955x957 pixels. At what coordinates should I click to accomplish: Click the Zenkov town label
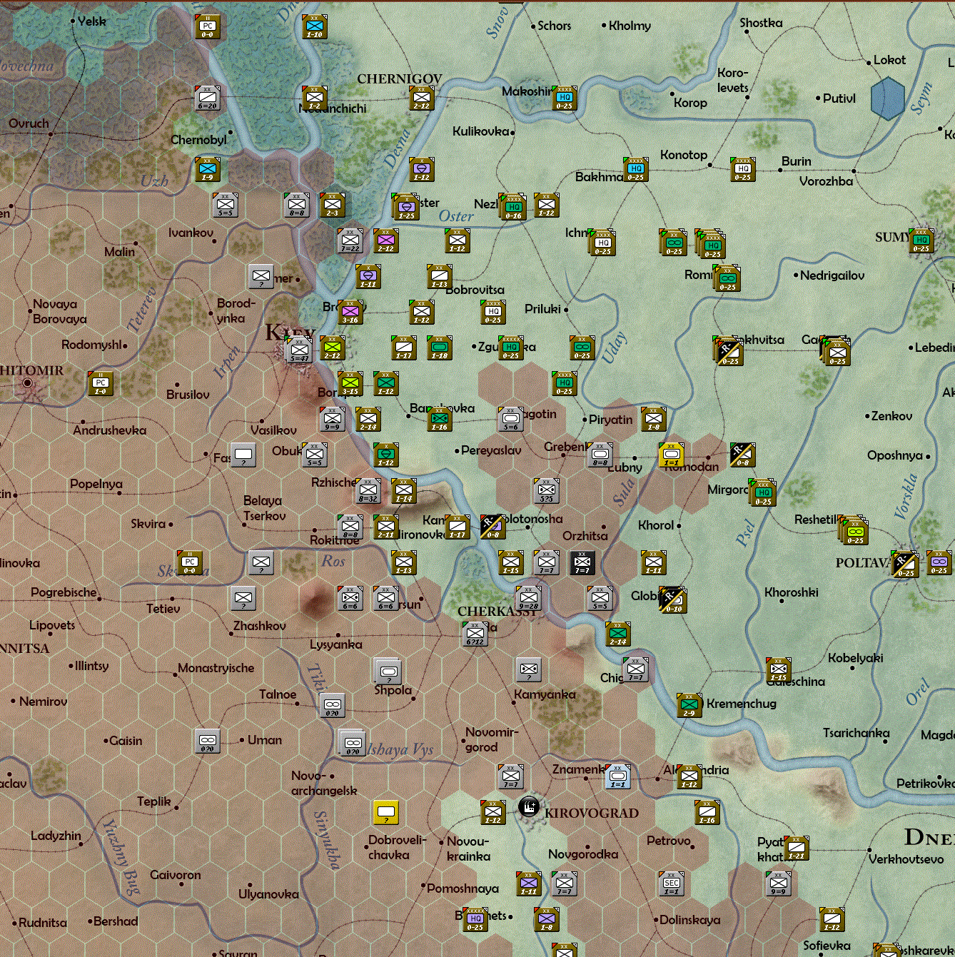[891, 416]
